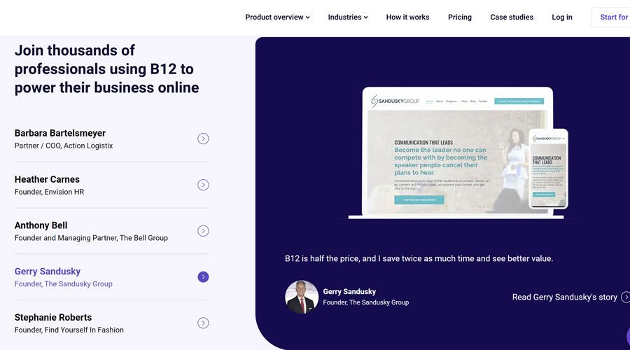The image size is (630, 350).
Task: Select Barbara Bartelsmeyer testimonial
Action: tap(60, 139)
